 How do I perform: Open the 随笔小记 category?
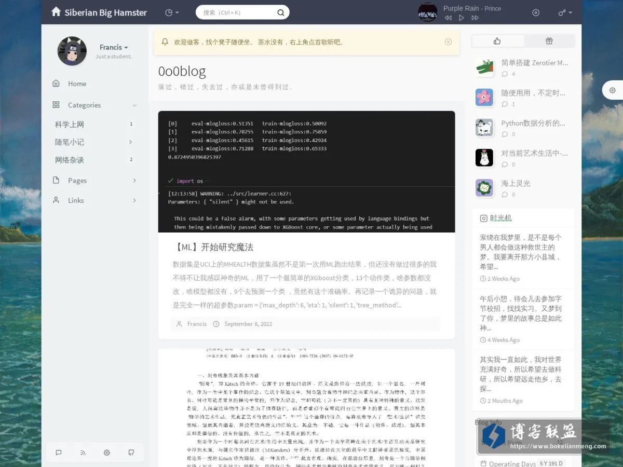(x=70, y=142)
